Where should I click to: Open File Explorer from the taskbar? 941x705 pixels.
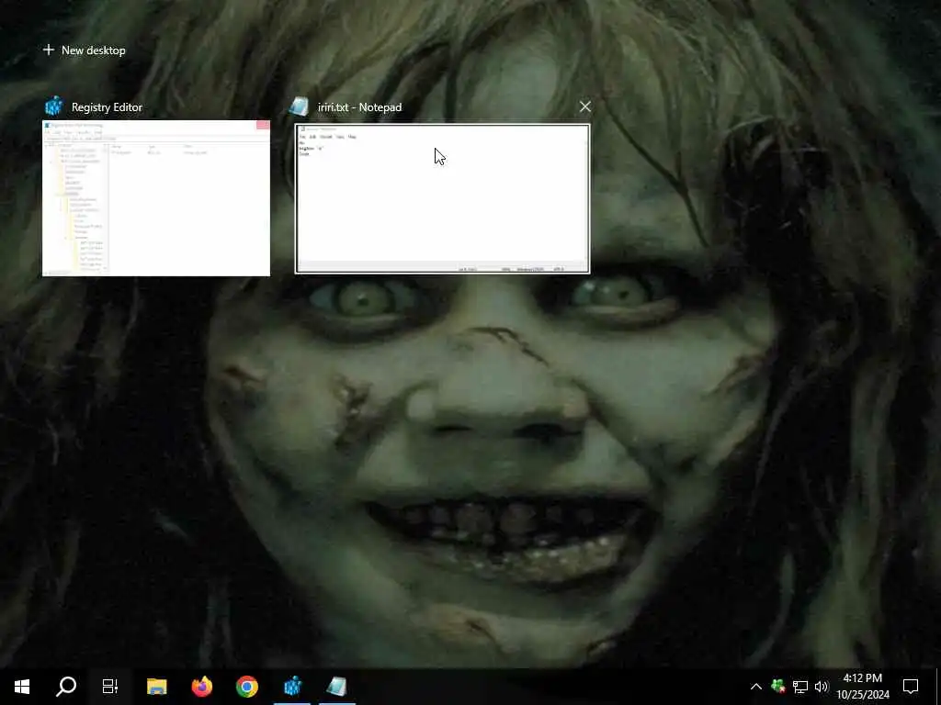[x=156, y=687]
